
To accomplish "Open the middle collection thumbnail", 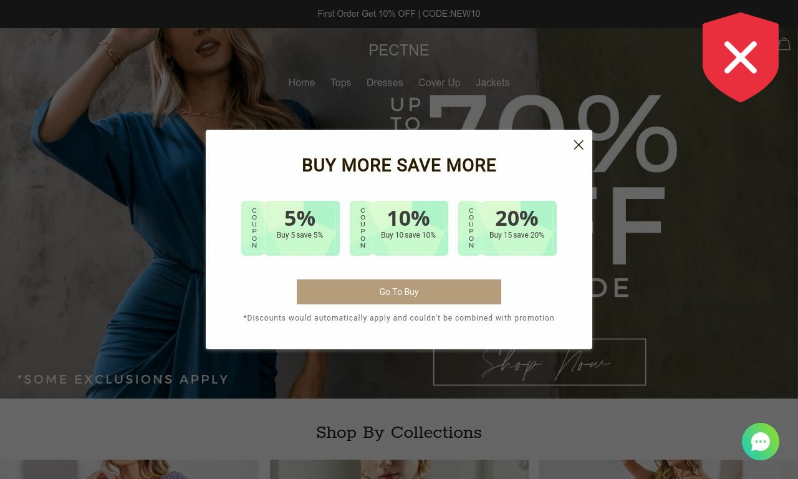I will 399,470.
